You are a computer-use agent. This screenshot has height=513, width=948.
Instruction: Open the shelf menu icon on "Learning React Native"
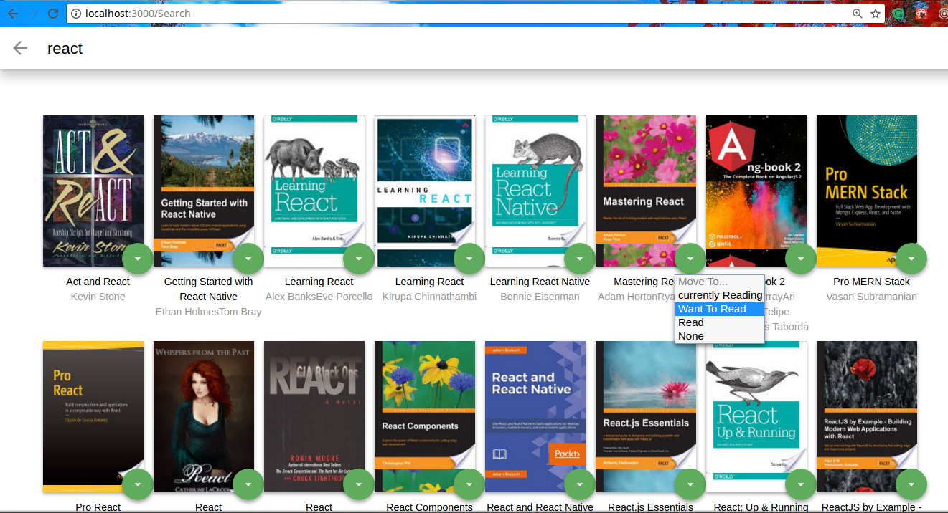tap(580, 258)
